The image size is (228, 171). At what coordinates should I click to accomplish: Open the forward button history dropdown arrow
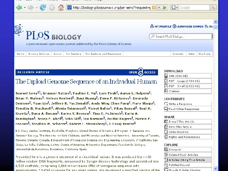point(37,8)
